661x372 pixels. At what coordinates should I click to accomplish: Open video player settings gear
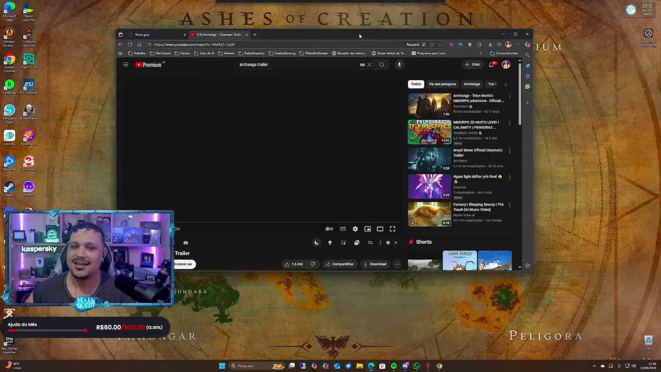coord(355,229)
